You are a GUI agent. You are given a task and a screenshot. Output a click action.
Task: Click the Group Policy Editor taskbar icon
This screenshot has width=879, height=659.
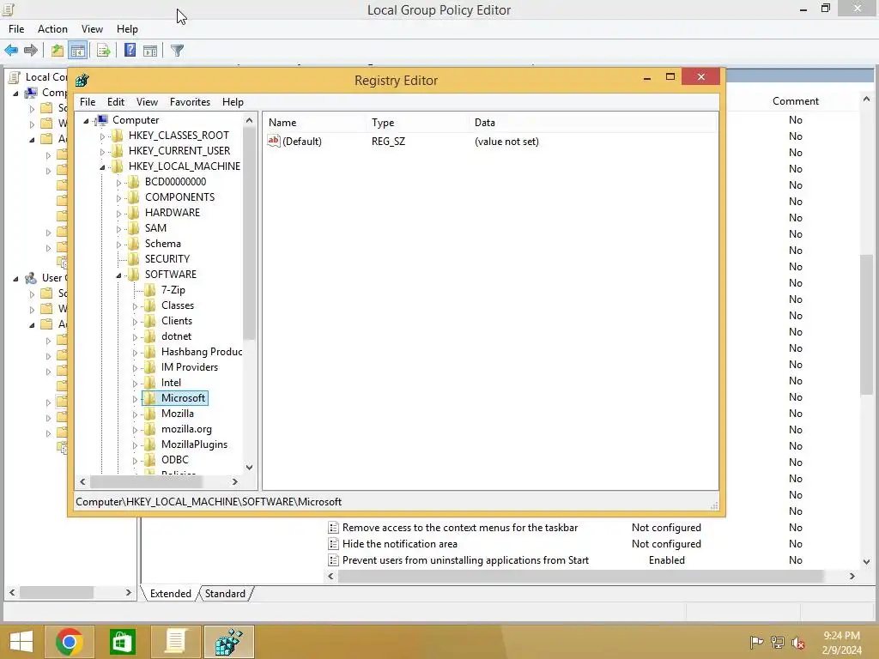(175, 642)
